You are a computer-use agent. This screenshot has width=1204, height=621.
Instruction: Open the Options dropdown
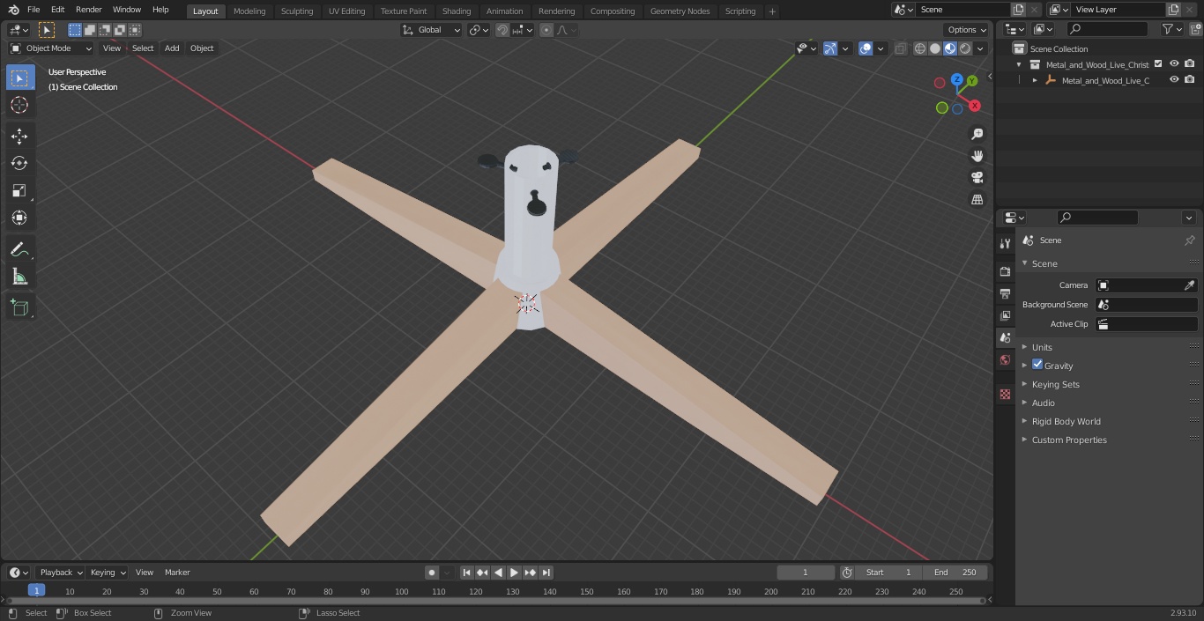[x=967, y=30]
